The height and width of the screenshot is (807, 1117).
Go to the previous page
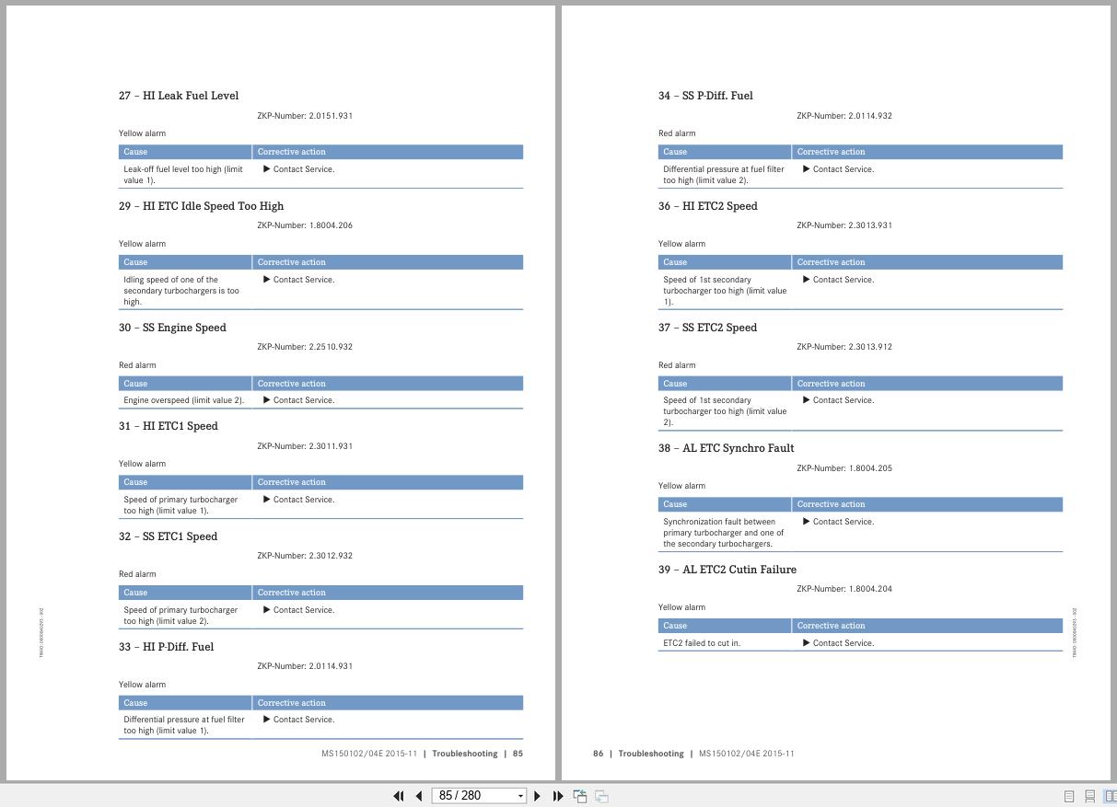coord(419,796)
